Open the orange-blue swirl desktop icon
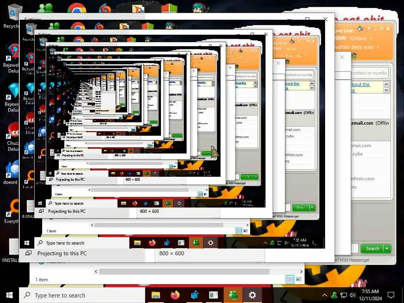This screenshot has width=404, height=303. pyautogui.click(x=105, y=8)
